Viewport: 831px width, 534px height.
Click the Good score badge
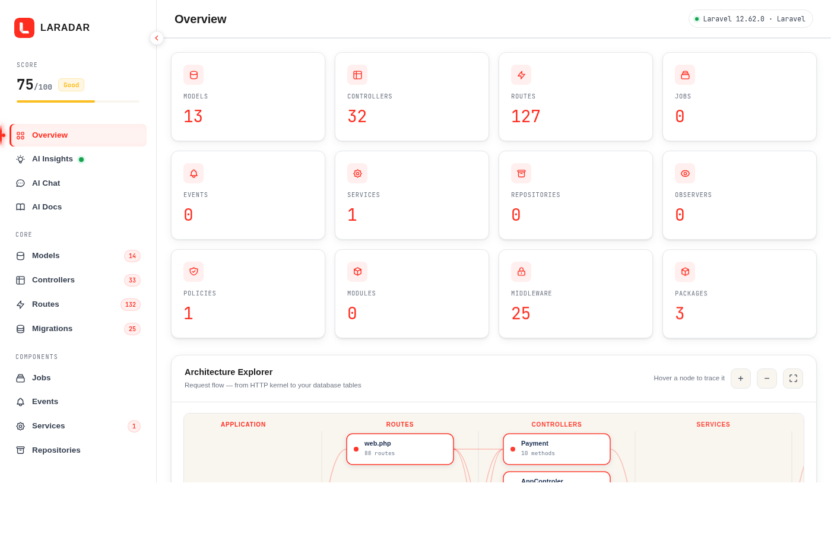click(71, 85)
